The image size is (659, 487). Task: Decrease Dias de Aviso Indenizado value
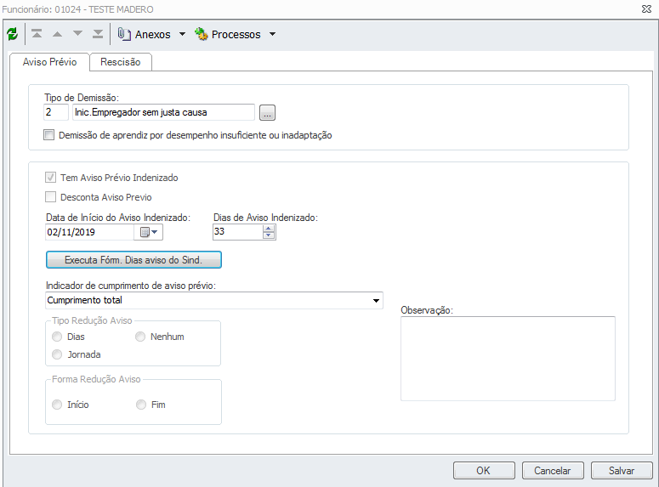point(268,235)
